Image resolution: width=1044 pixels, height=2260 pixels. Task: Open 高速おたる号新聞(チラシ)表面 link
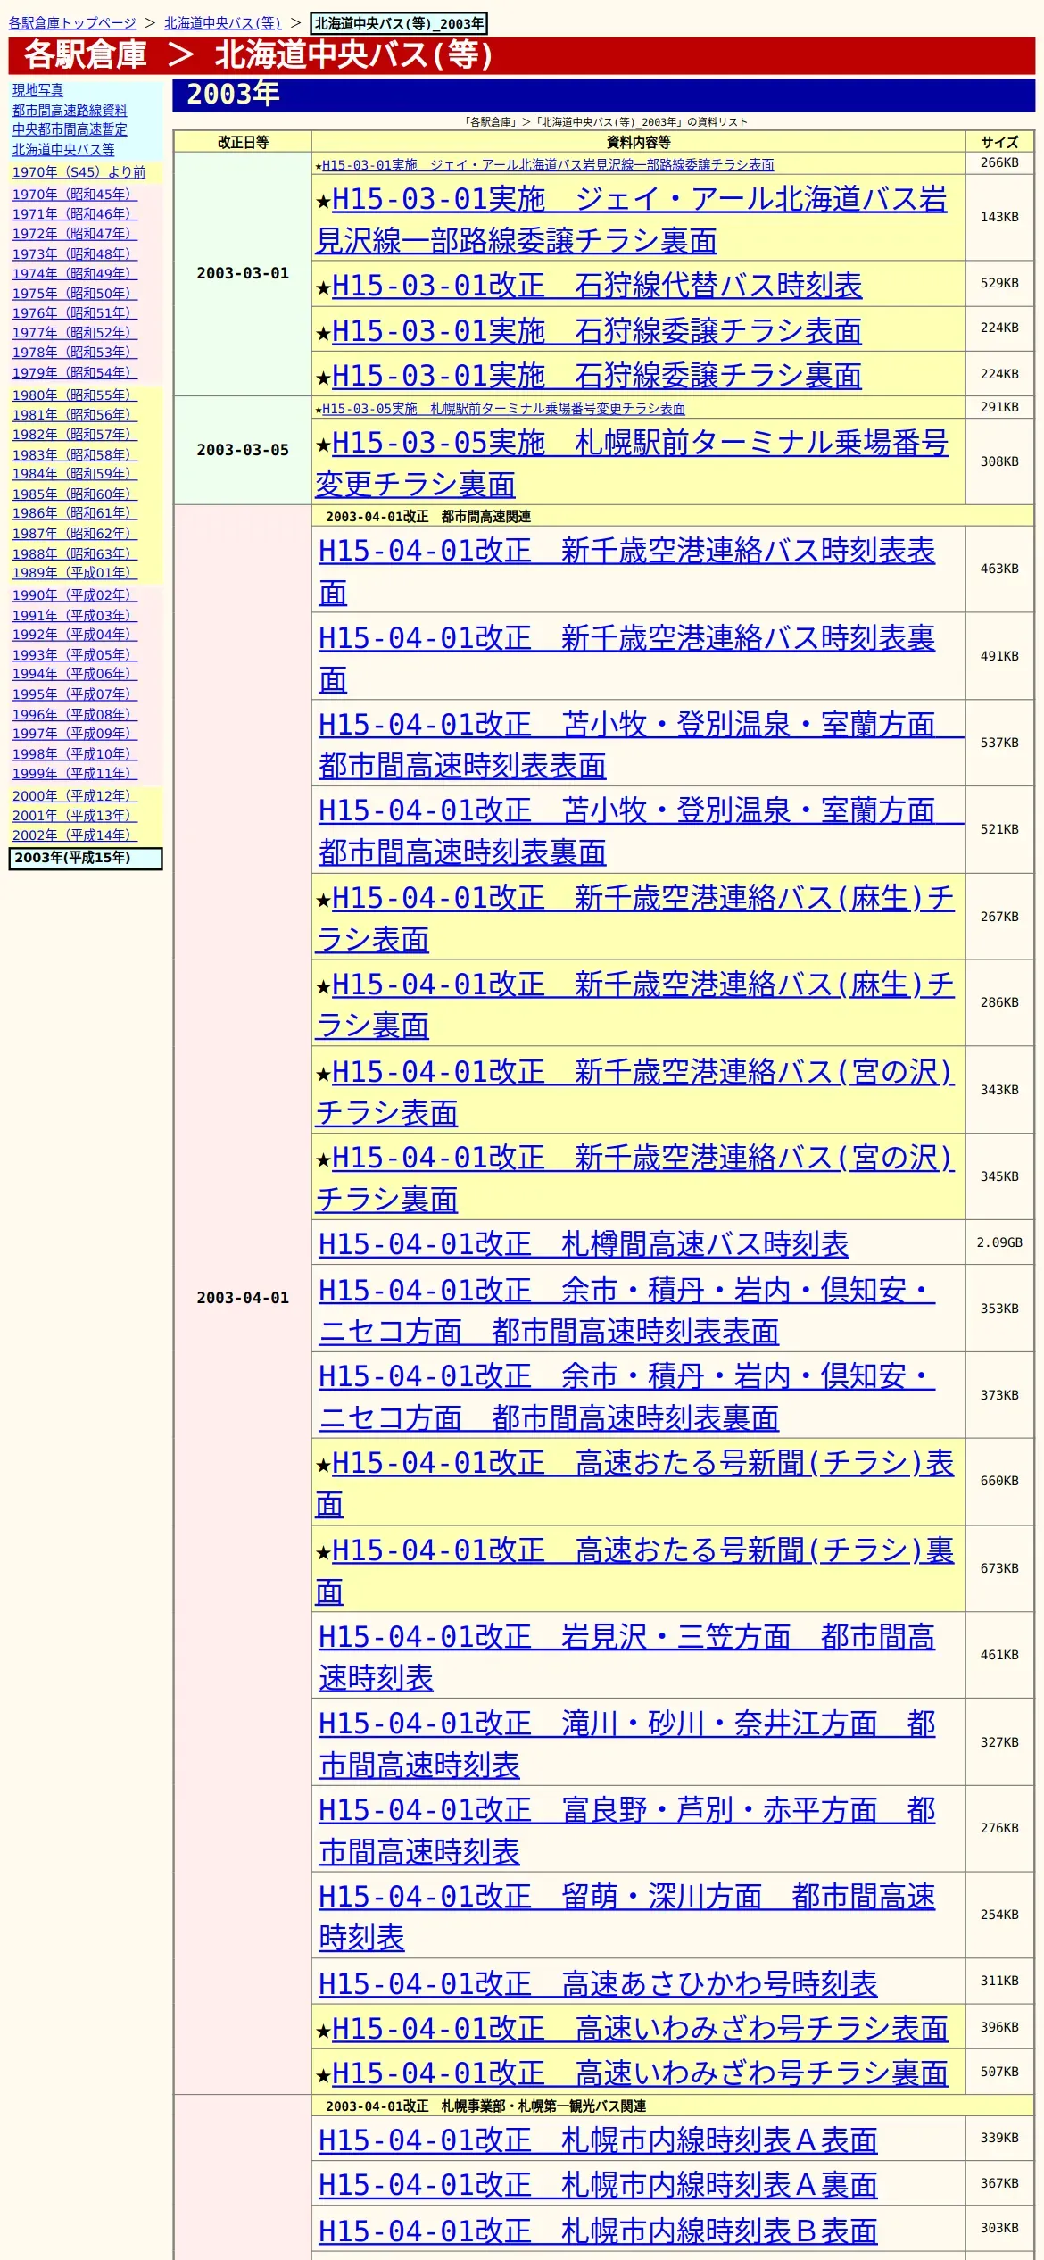[635, 1483]
